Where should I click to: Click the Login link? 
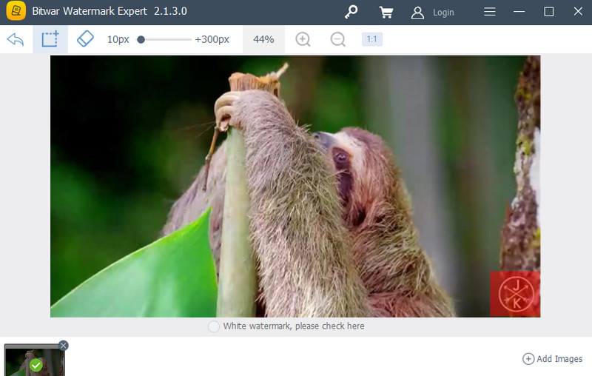[443, 13]
